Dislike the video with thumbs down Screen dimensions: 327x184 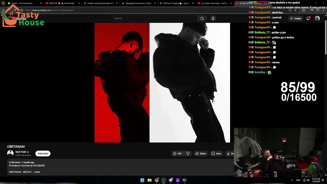188,154
